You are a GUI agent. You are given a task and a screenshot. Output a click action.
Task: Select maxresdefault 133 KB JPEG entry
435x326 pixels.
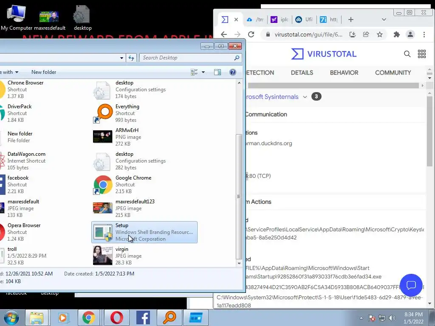pyautogui.click(x=23, y=208)
